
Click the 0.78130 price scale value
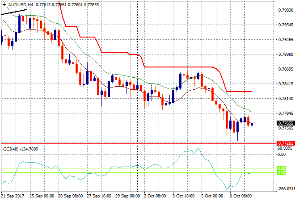(x=286, y=99)
